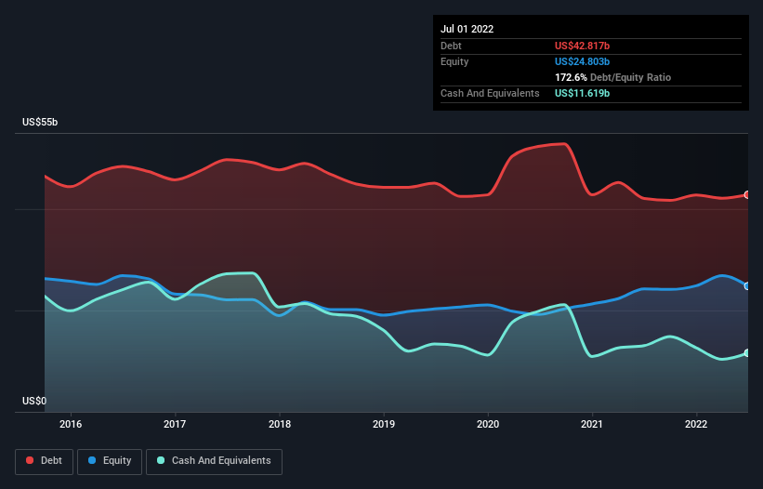Select the 2018 x-axis label

(x=280, y=424)
